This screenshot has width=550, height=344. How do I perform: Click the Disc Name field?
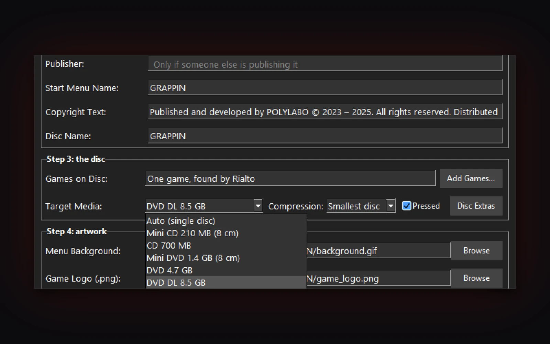[325, 136]
